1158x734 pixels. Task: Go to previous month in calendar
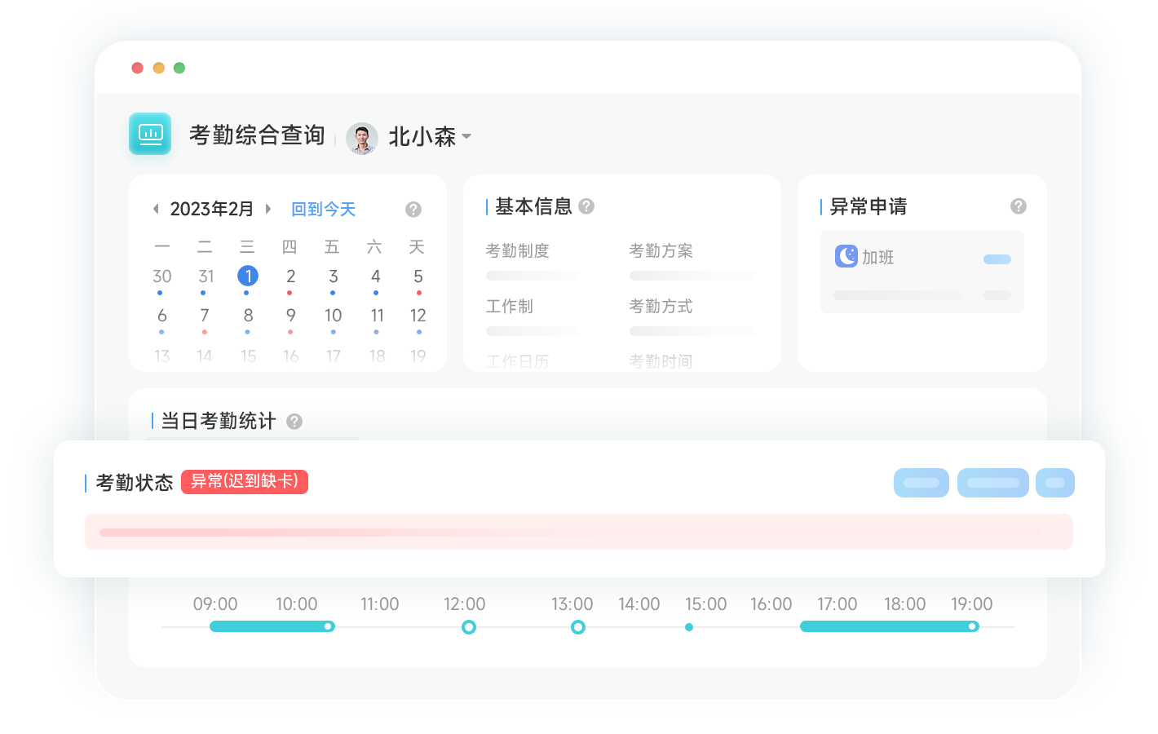coord(156,210)
